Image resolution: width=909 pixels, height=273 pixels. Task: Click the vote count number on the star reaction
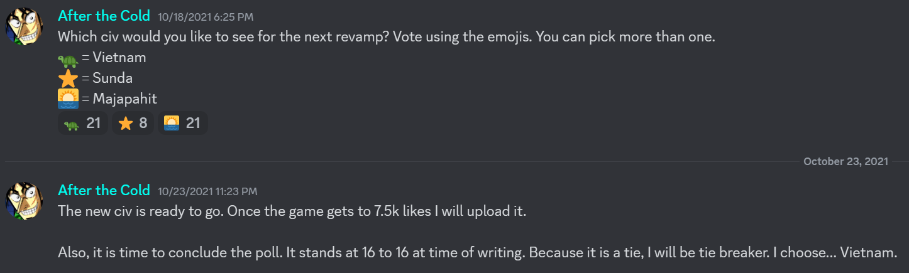143,123
